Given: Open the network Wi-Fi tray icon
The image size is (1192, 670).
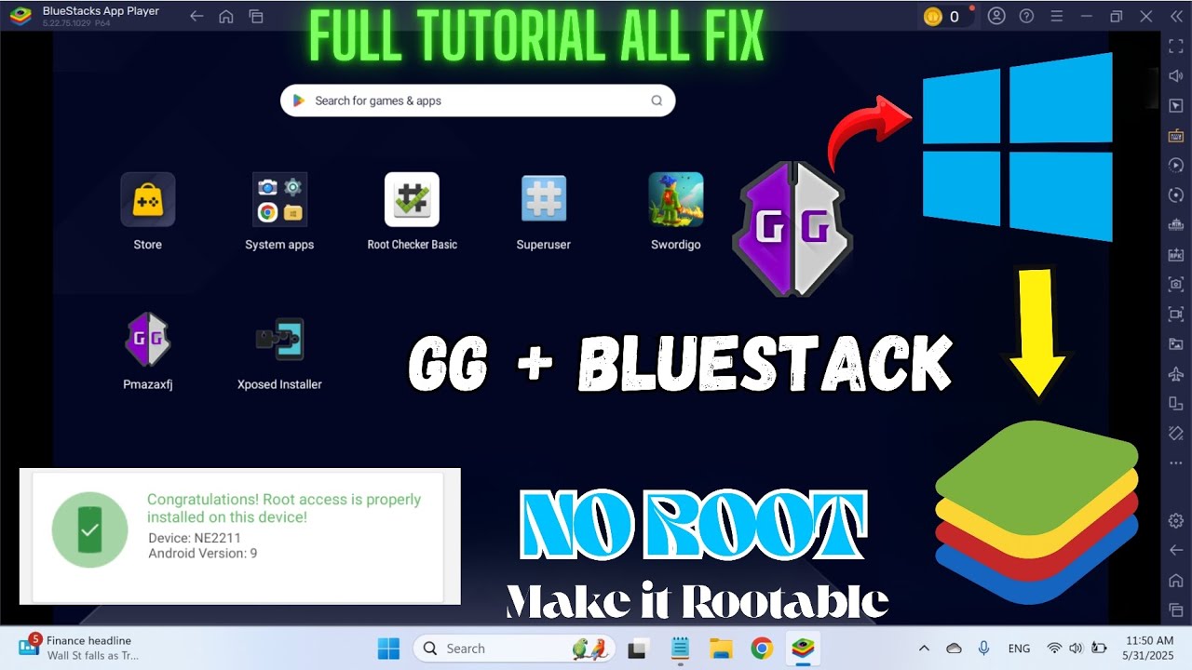Looking at the screenshot, I should point(1054,649).
